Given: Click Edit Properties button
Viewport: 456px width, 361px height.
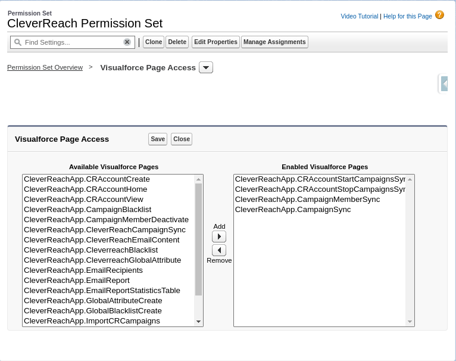Looking at the screenshot, I should point(215,42).
